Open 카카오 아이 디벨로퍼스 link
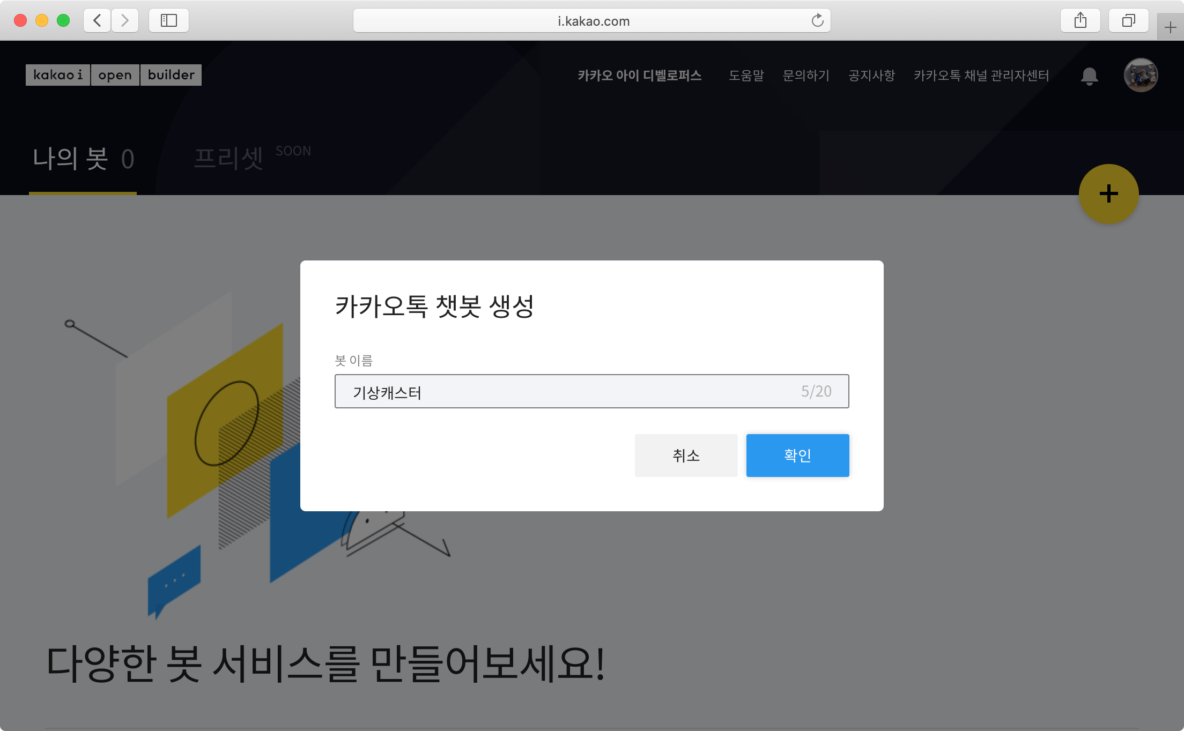 (639, 76)
